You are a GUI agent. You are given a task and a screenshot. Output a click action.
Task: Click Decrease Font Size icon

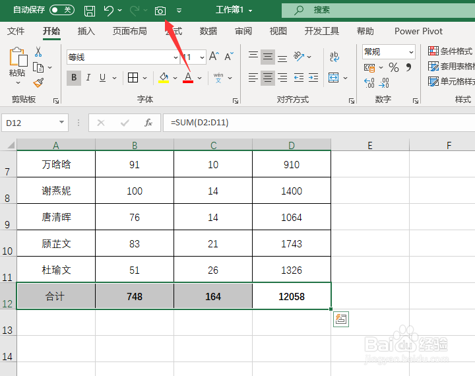click(229, 56)
